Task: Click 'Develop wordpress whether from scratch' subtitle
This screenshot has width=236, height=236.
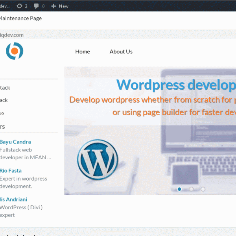Action: pyautogui.click(x=153, y=100)
